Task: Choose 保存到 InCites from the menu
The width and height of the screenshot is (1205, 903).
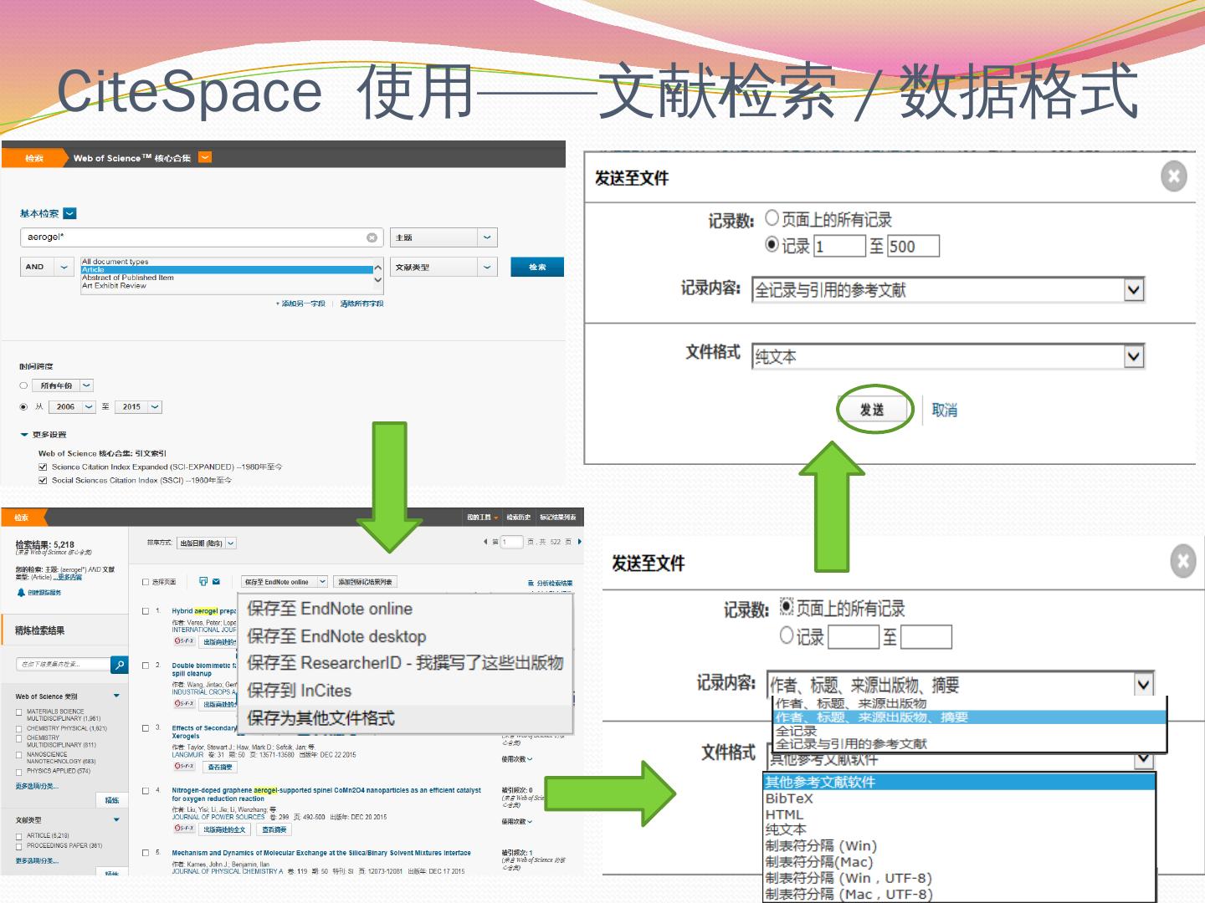Action: [x=299, y=691]
